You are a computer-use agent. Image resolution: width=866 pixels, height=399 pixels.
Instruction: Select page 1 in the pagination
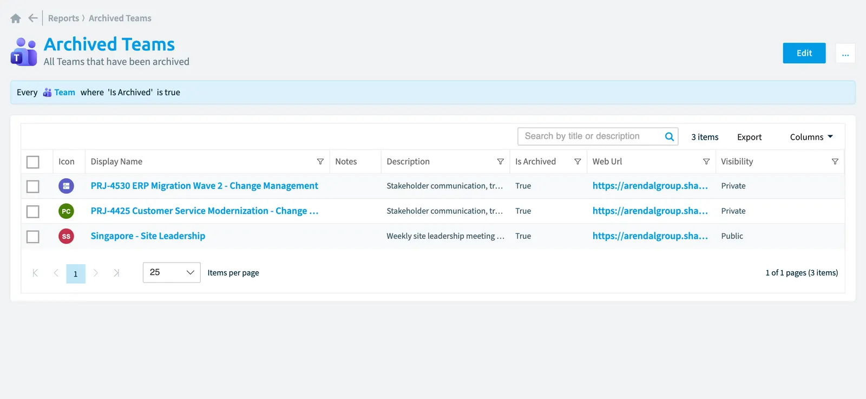pyautogui.click(x=76, y=273)
